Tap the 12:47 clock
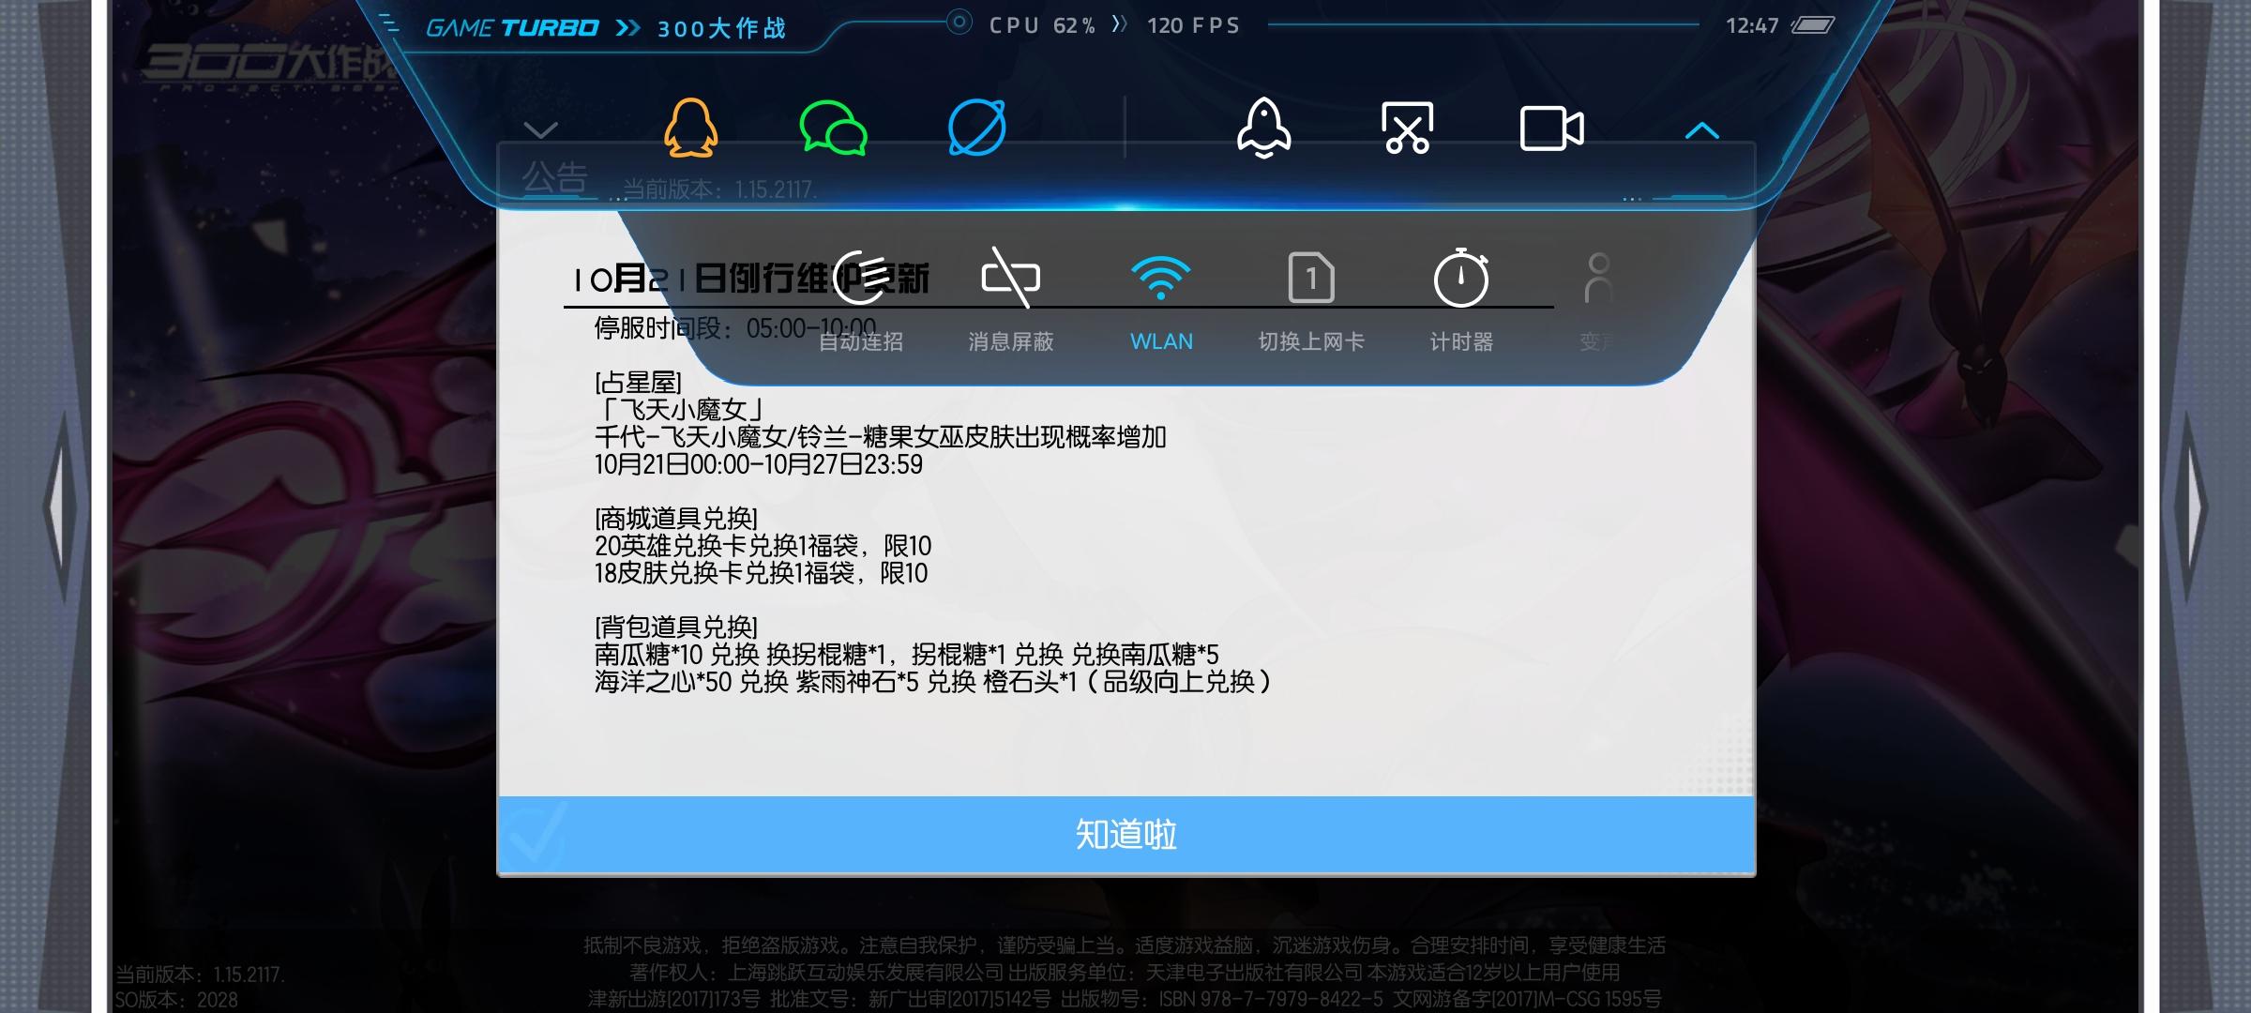The height and width of the screenshot is (1013, 2251). point(1752,25)
